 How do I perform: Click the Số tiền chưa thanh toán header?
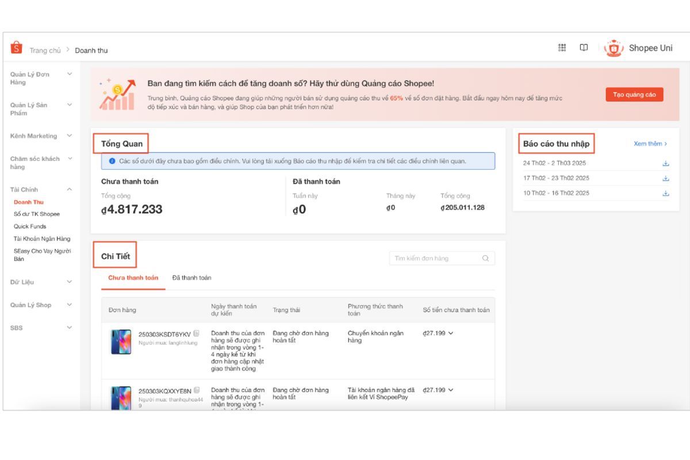(x=457, y=310)
